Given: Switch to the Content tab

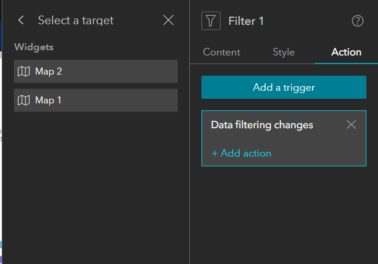Looking at the screenshot, I should tap(221, 52).
